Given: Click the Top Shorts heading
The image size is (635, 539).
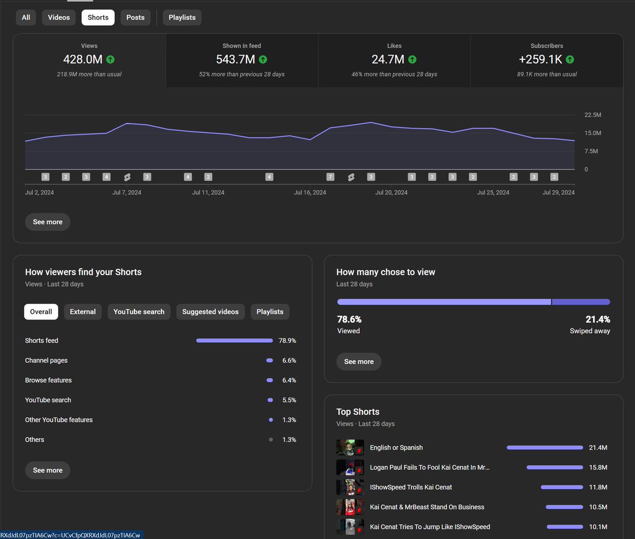Looking at the screenshot, I should coord(358,412).
